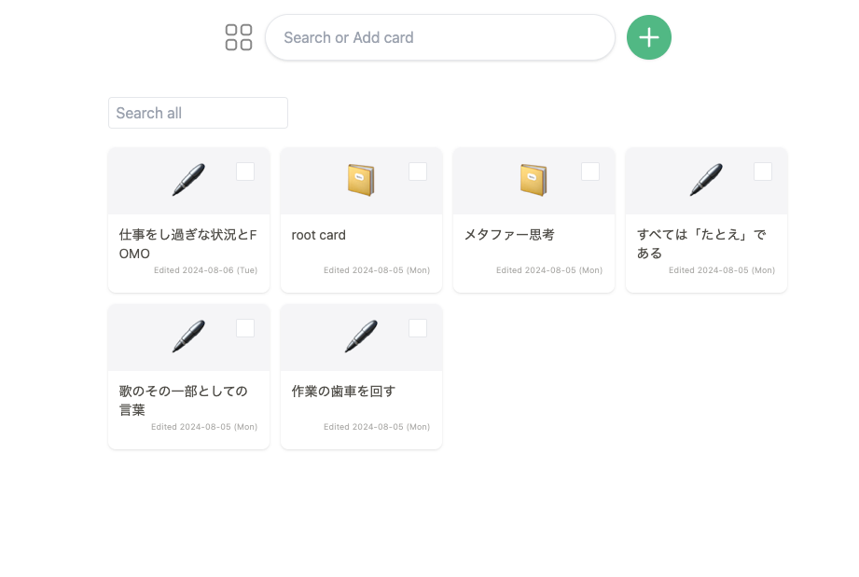Select the root card checkbox
859x577 pixels.
(x=418, y=172)
